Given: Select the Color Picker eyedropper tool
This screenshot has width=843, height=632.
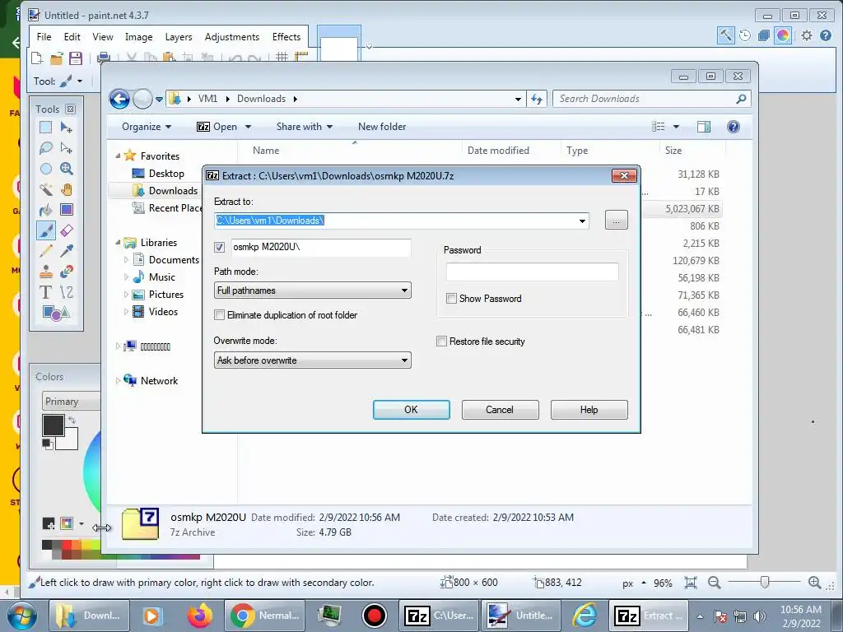Looking at the screenshot, I should click(67, 251).
